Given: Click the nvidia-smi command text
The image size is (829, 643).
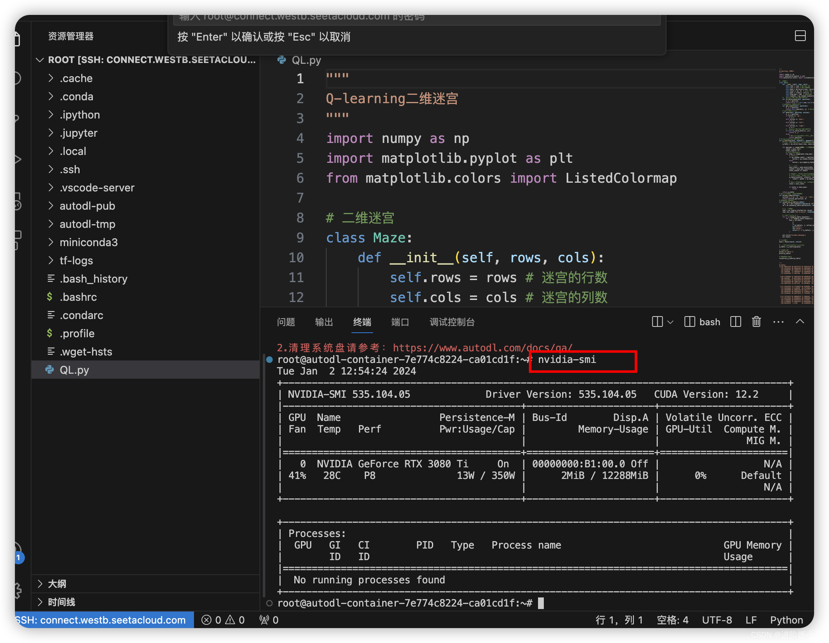Looking at the screenshot, I should point(567,359).
